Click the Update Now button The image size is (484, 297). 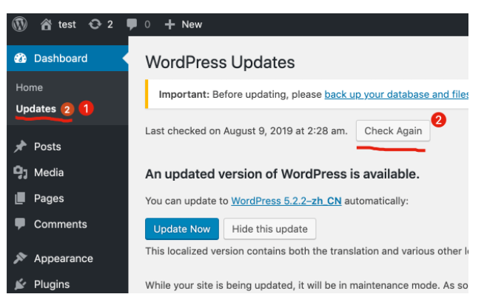(x=182, y=229)
